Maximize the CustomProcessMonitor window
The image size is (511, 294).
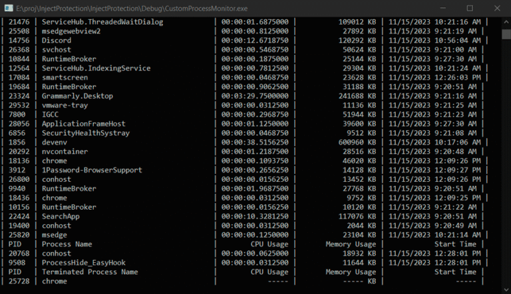point(470,8)
